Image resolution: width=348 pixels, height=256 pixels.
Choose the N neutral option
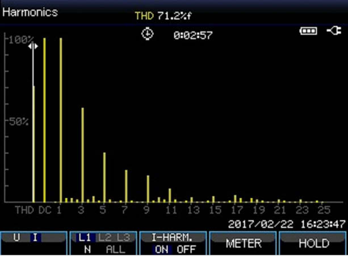coord(87,249)
